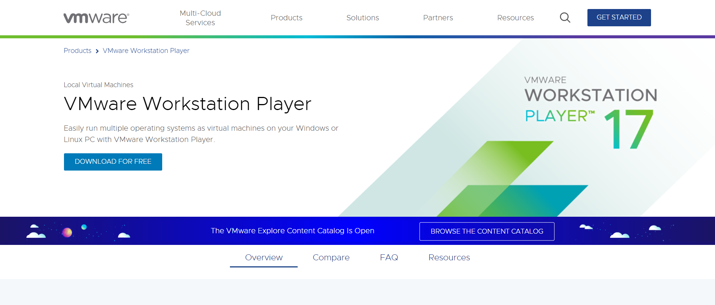Switch to the Resources tab below banner

[449, 258]
